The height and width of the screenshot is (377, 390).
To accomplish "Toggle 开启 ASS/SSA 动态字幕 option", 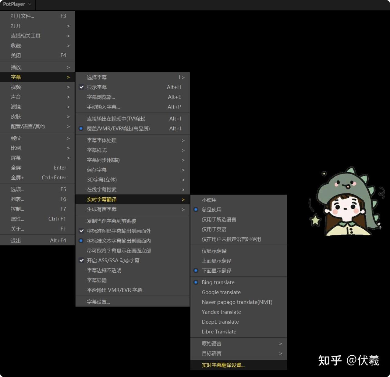I will (113, 260).
